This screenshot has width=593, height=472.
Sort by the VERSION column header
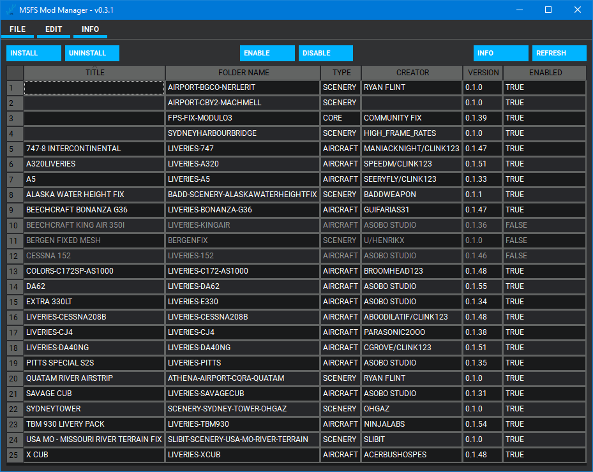tap(483, 73)
